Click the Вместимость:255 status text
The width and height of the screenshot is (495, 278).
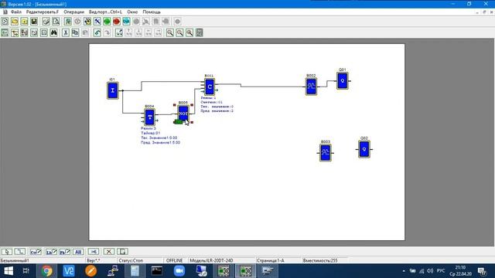point(320,261)
